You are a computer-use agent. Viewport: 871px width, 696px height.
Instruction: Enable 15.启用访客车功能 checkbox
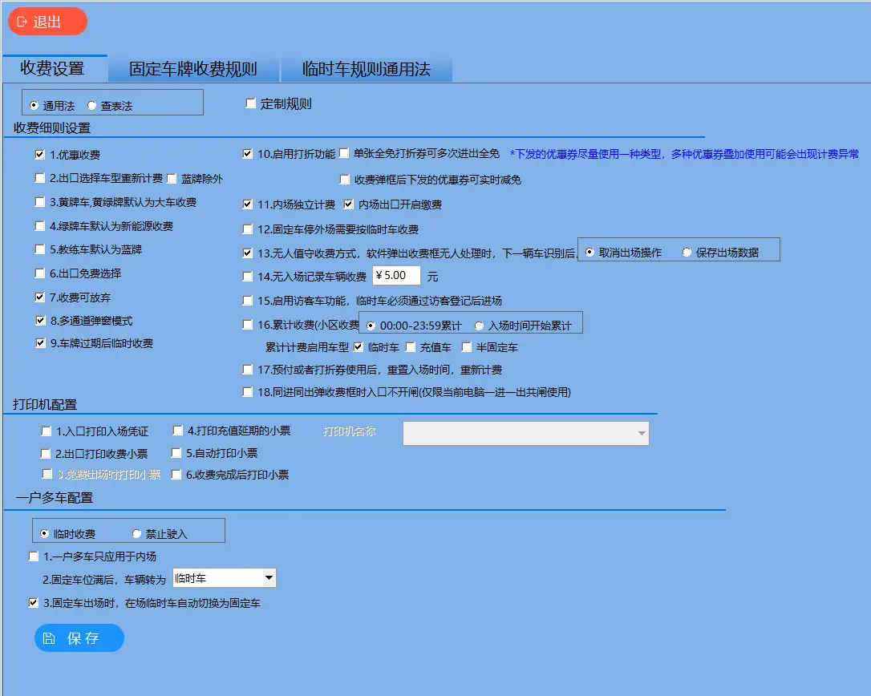248,301
